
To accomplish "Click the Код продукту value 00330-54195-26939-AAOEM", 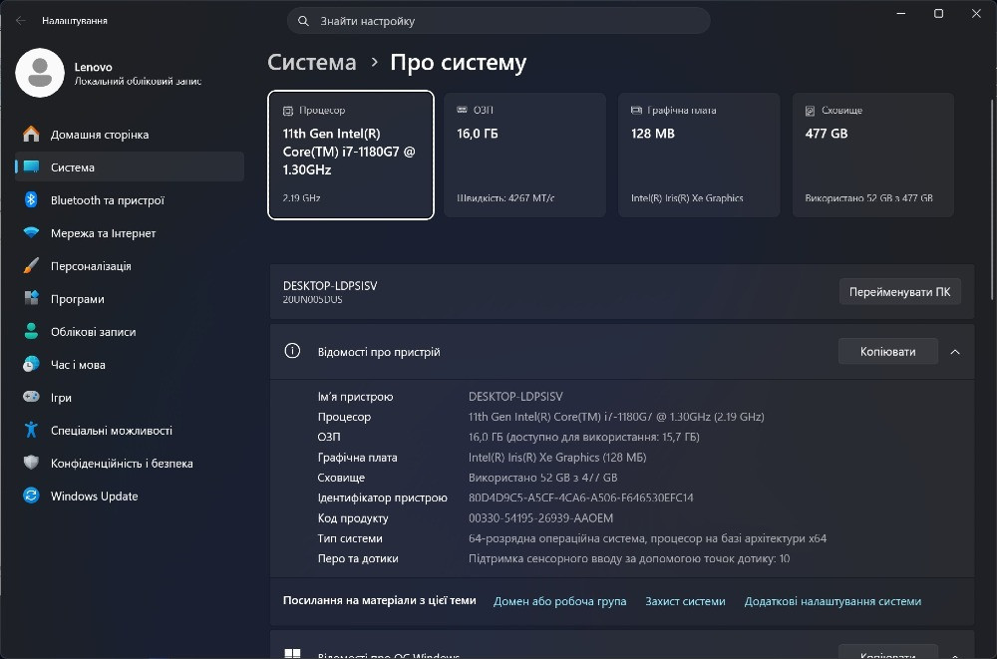I will click(x=541, y=517).
